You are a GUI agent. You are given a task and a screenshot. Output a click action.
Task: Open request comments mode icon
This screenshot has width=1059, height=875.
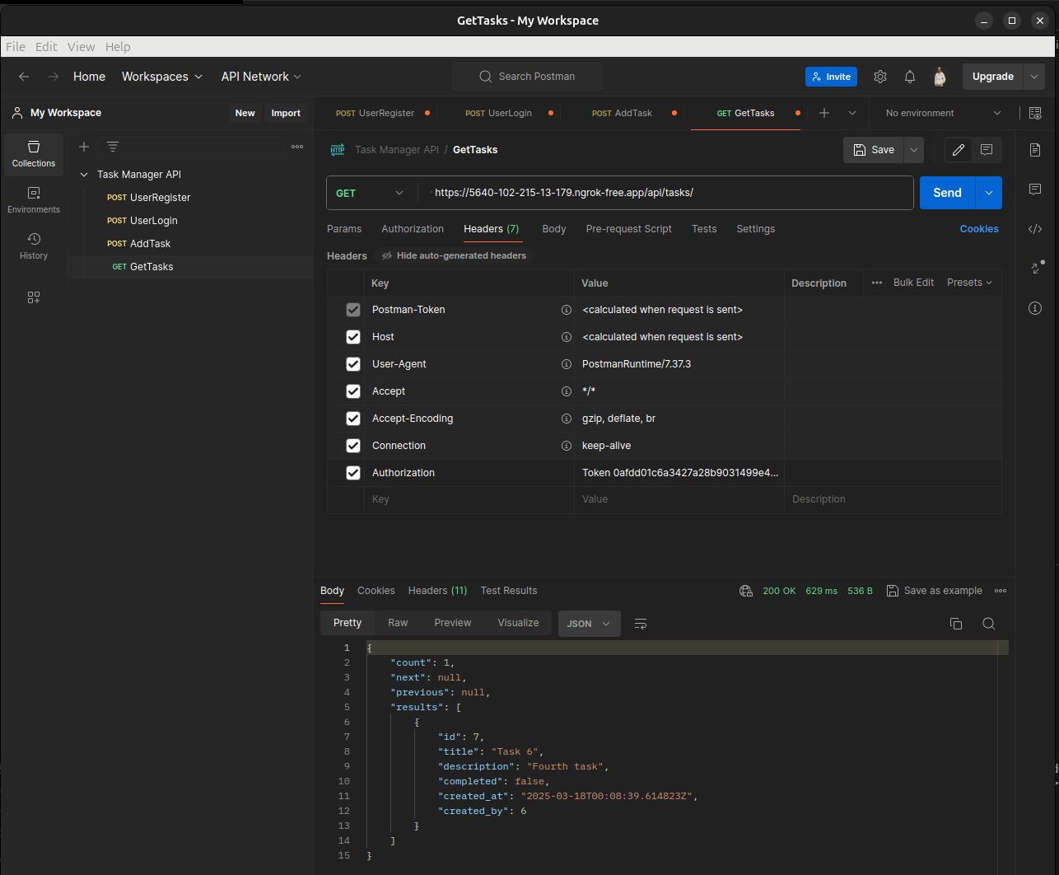[x=987, y=150]
